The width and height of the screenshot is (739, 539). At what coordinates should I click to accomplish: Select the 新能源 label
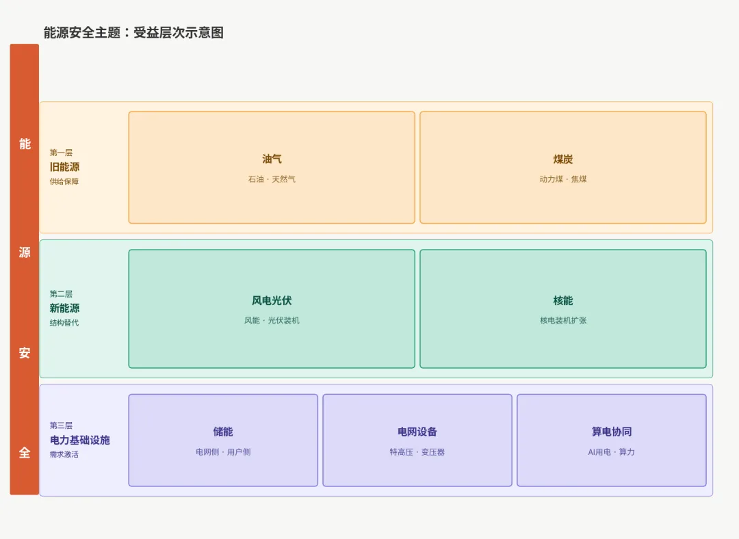coord(64,308)
